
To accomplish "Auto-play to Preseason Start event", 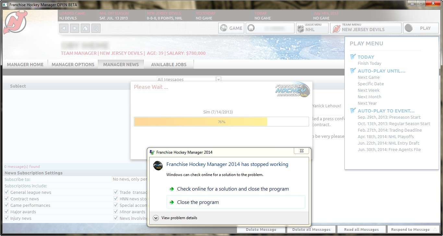I will coord(389,117).
